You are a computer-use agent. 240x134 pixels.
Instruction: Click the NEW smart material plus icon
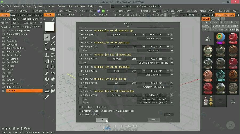[233, 101]
